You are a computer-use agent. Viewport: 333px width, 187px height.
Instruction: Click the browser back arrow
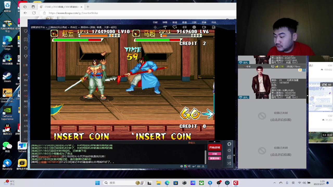coord(25,13)
